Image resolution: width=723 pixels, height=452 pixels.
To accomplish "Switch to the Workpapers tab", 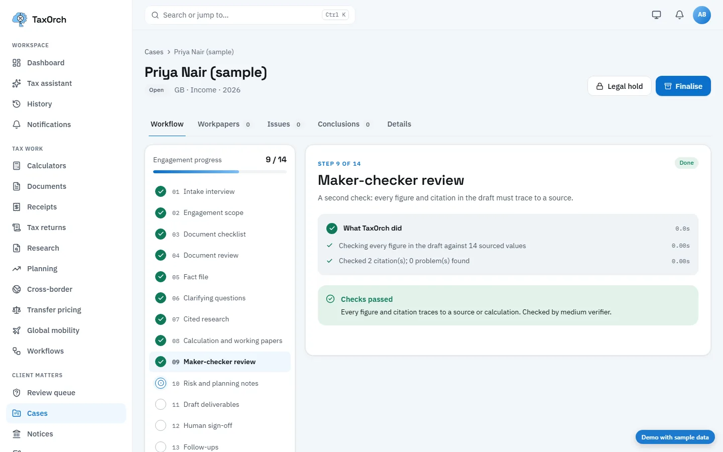I will (x=224, y=124).
